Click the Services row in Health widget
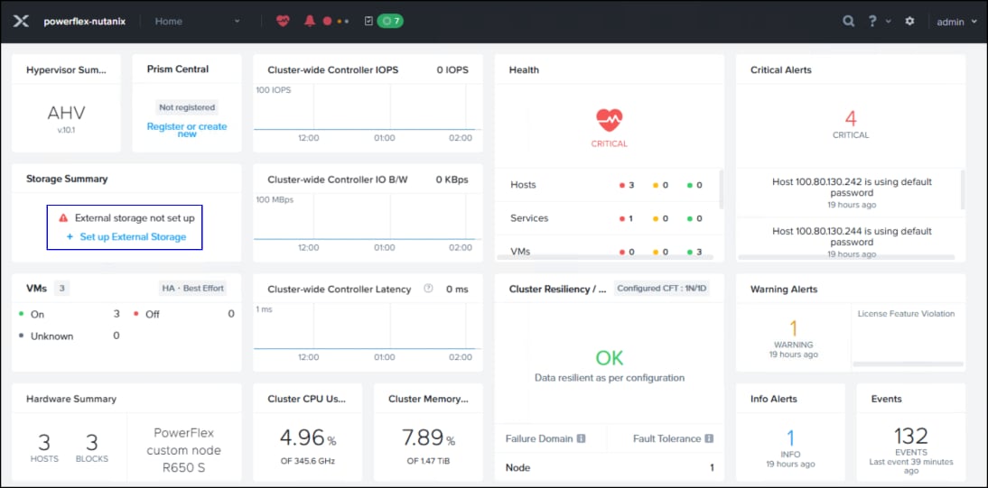The width and height of the screenshot is (988, 488). (607, 218)
